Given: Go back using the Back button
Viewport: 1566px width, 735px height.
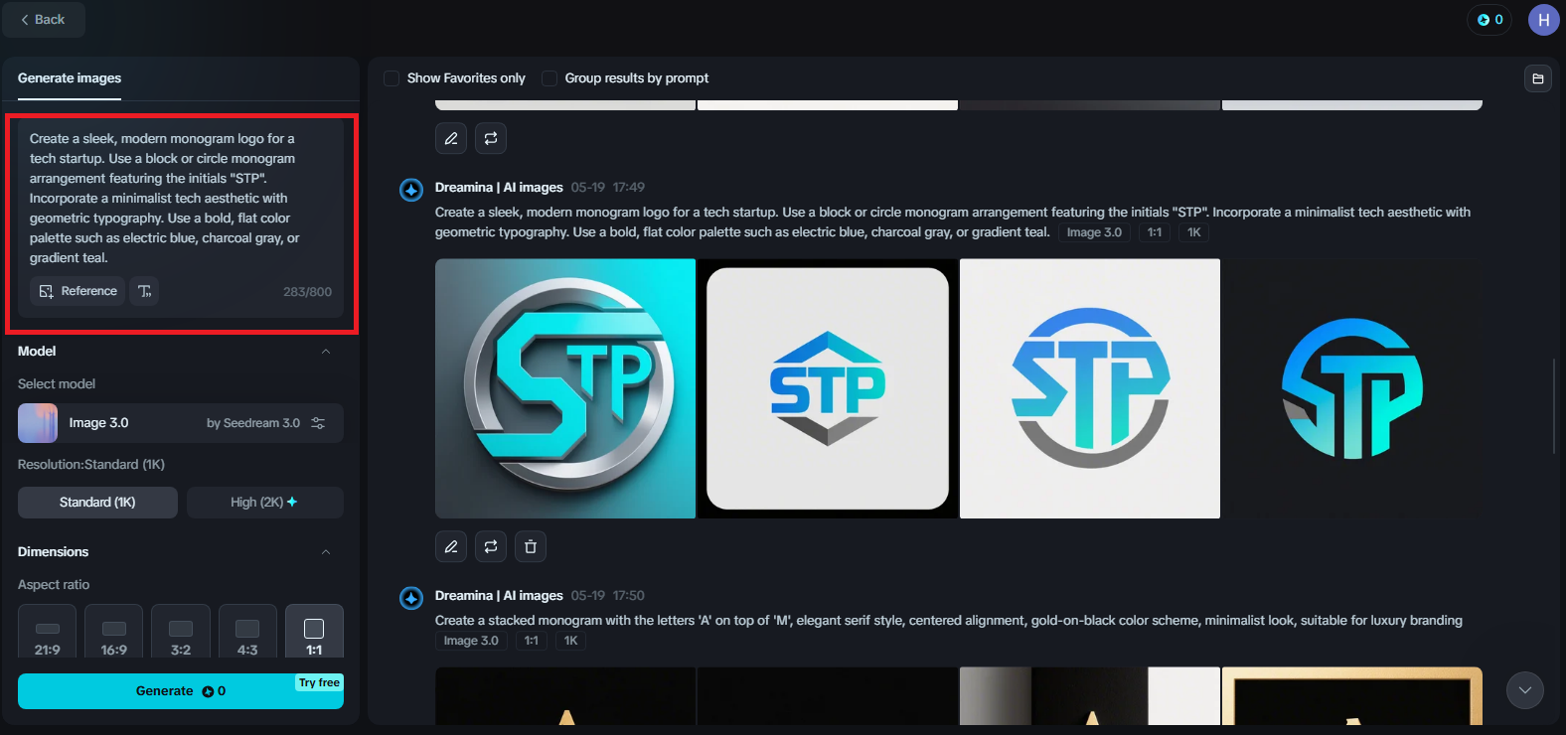Looking at the screenshot, I should [x=43, y=20].
